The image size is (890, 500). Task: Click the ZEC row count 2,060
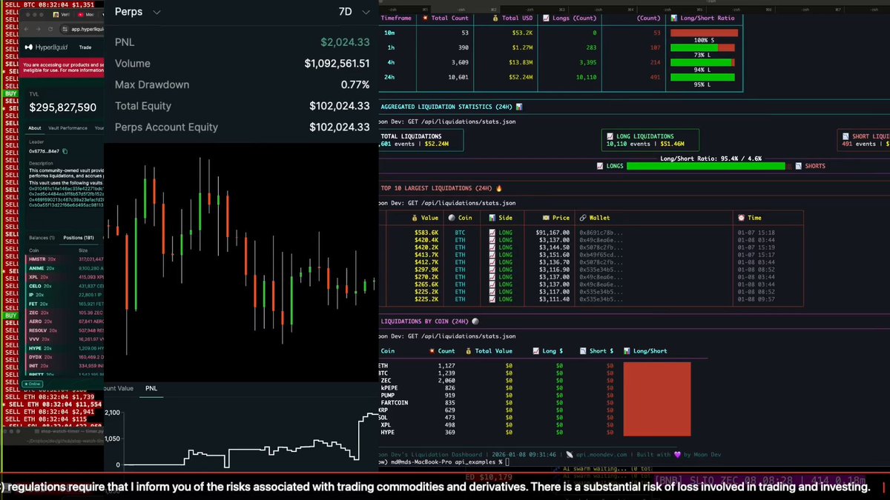446,380
